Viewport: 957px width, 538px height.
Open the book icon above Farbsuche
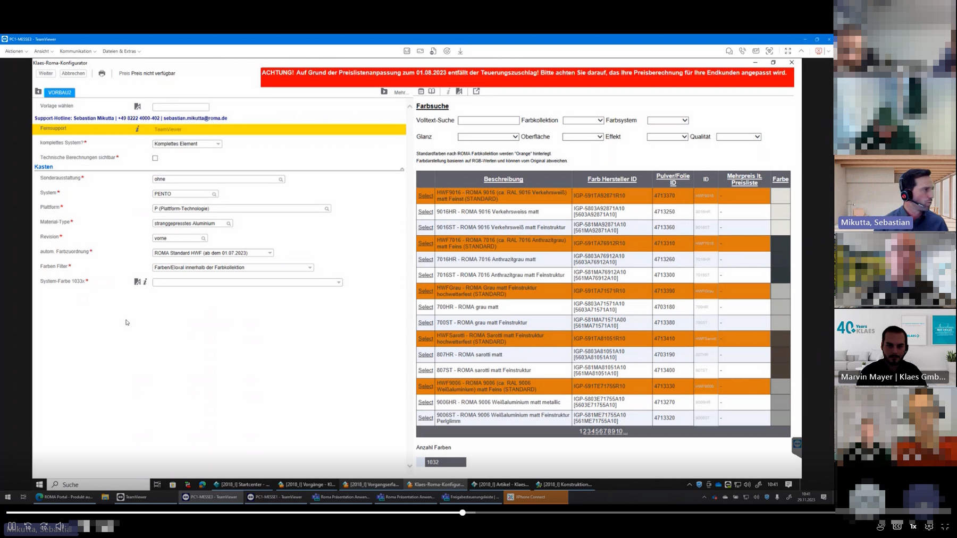pyautogui.click(x=432, y=91)
